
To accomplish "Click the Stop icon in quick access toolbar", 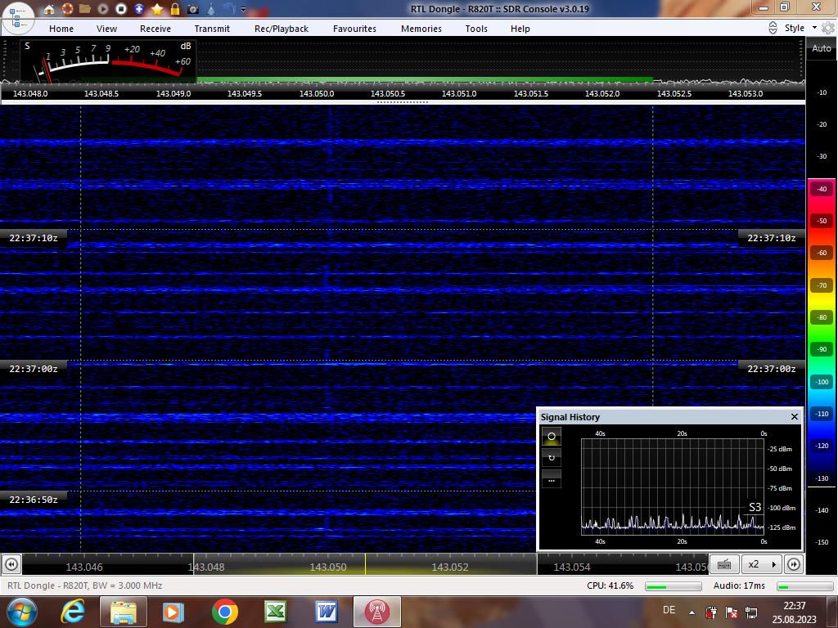I will pyautogui.click(x=121, y=8).
